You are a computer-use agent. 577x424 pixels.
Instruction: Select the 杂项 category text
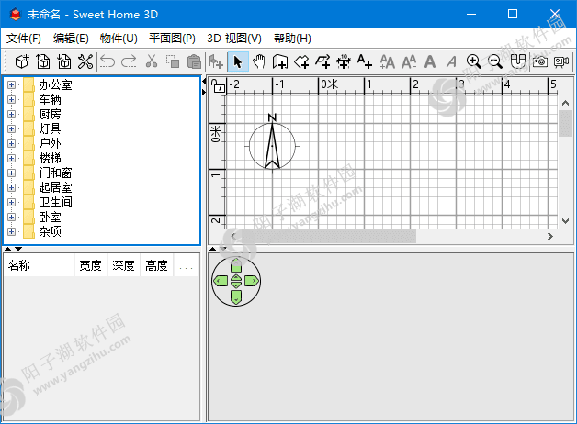[x=50, y=232]
